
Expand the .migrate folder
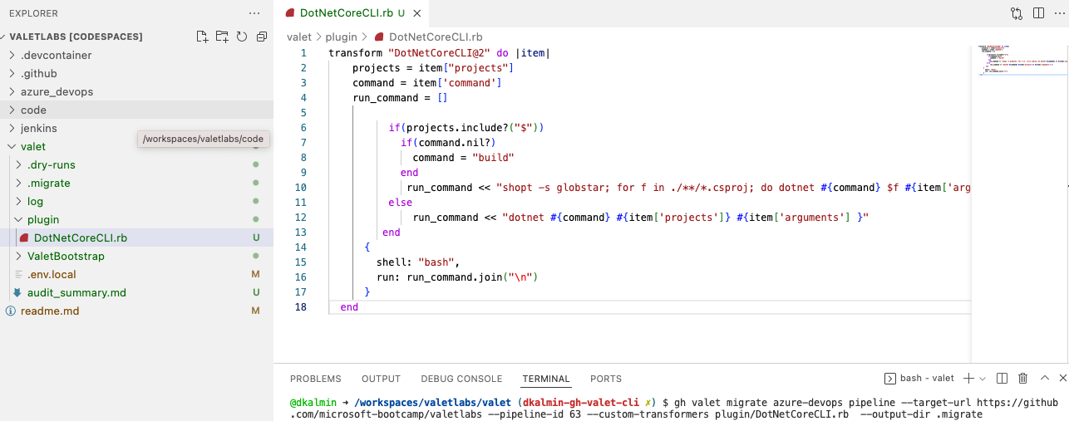tap(136, 183)
